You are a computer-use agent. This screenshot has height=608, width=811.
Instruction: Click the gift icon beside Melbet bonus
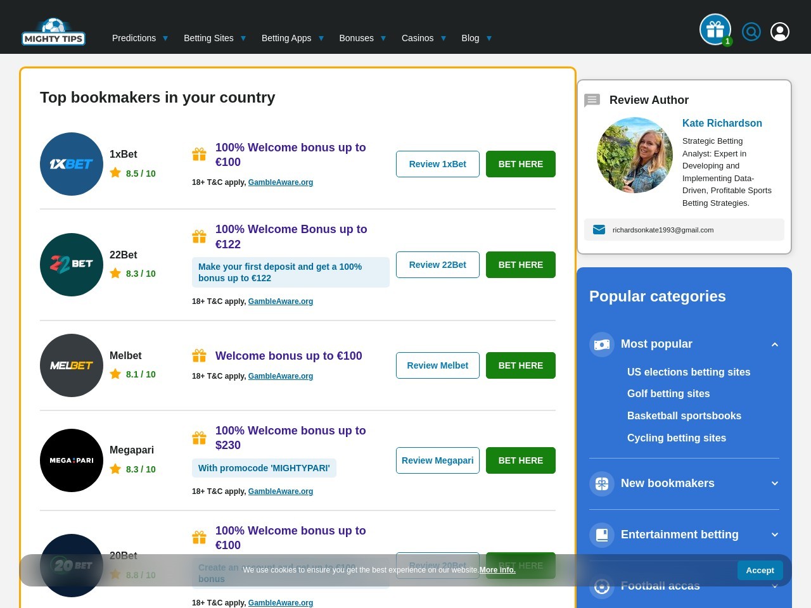199,356
